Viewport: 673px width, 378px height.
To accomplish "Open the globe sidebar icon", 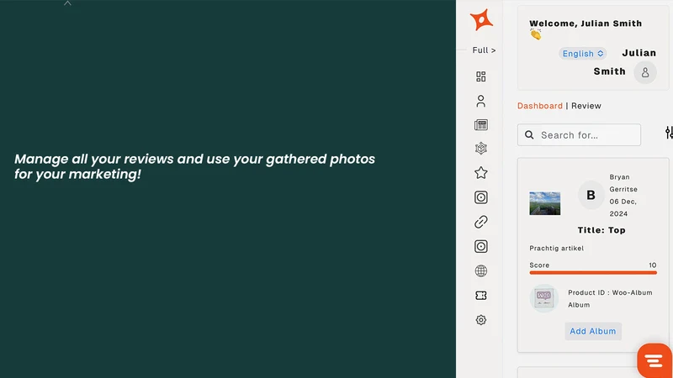I will 480,270.
